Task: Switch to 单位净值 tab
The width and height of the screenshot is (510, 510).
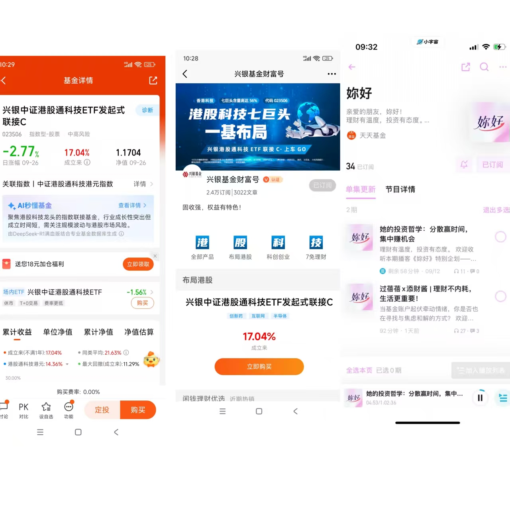Action: 58,332
